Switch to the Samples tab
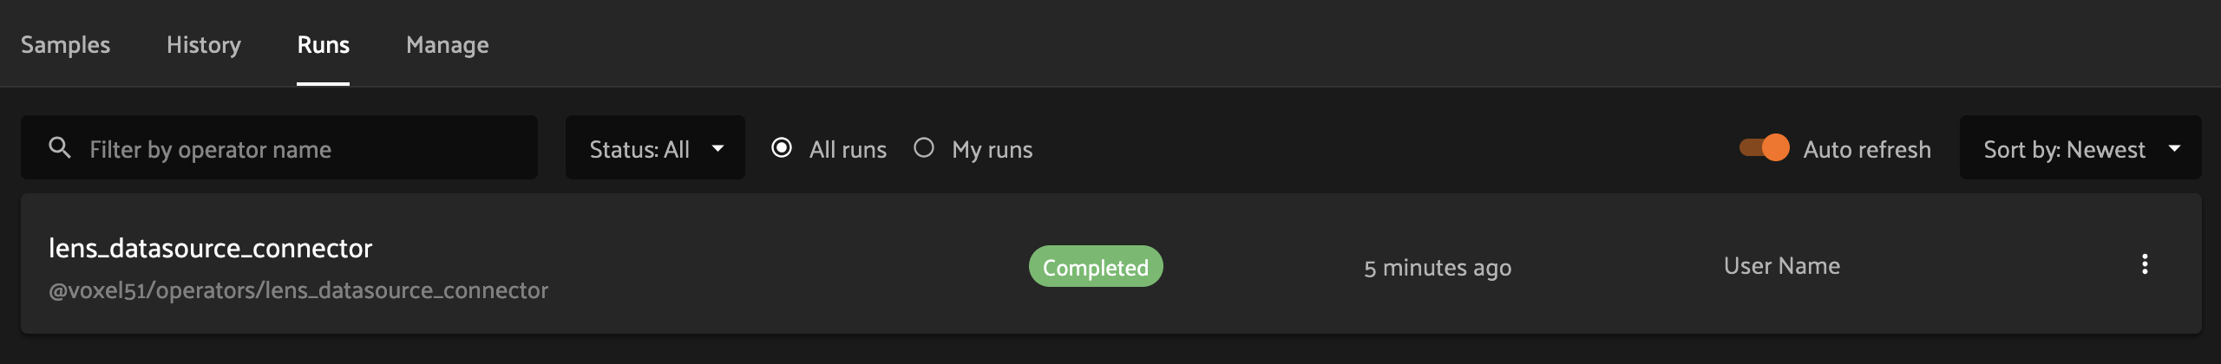2221x364 pixels. tap(66, 45)
